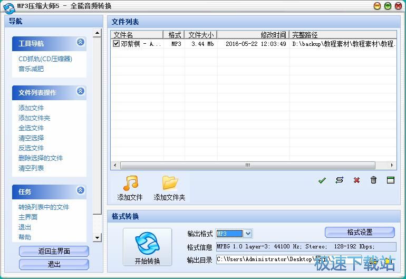Click file list horizontal scroll left arrow
Image resolution: width=406 pixels, height=279 pixels.
coord(115,165)
